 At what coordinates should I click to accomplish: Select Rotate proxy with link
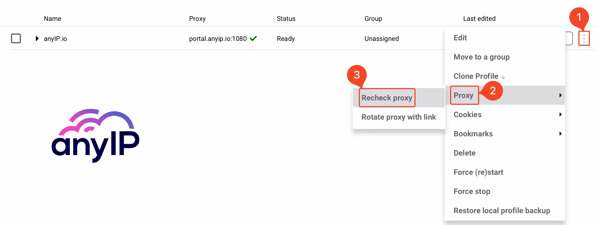(x=399, y=117)
